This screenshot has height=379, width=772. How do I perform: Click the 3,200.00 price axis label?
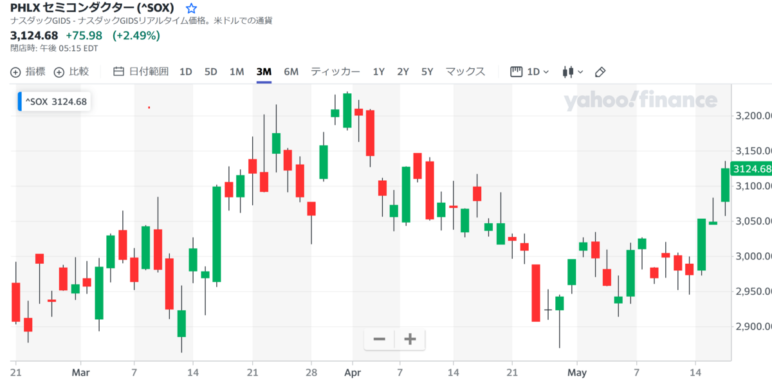(x=753, y=116)
